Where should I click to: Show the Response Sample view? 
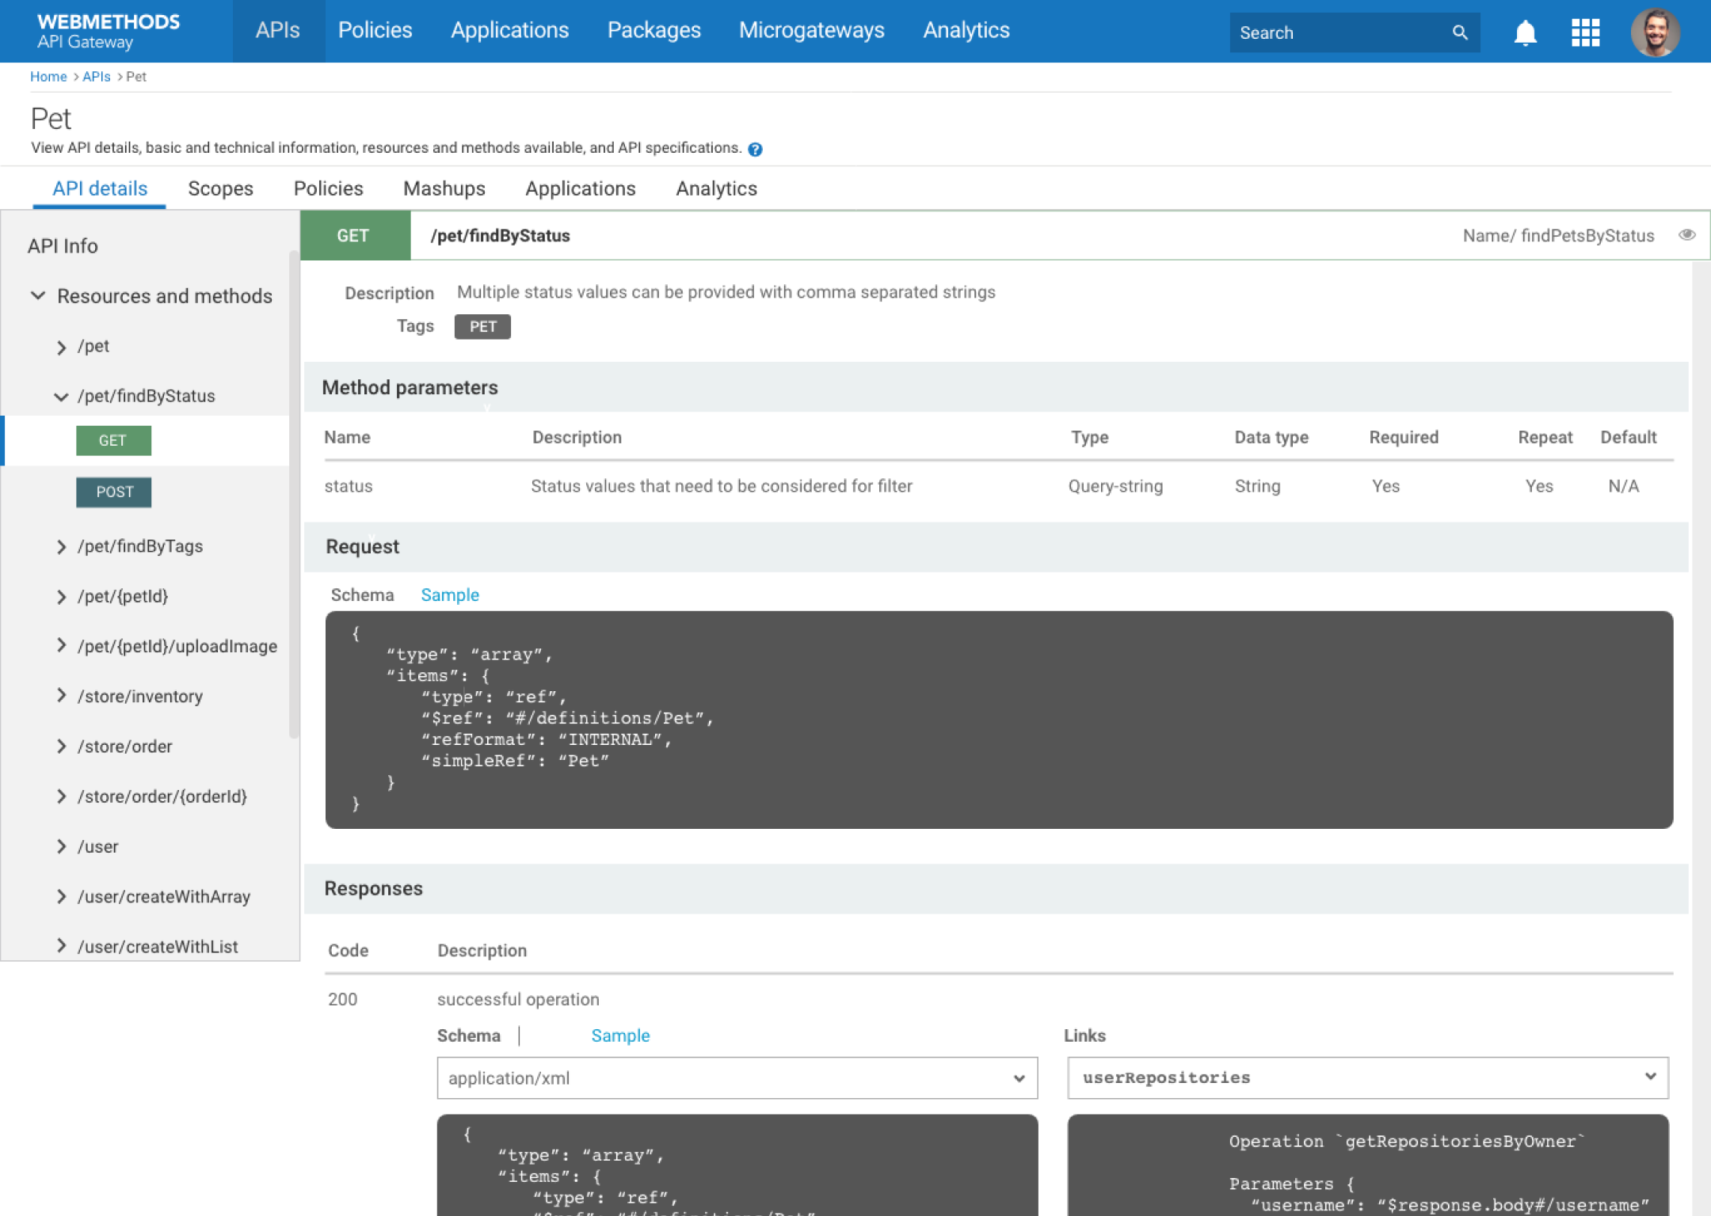[620, 1035]
